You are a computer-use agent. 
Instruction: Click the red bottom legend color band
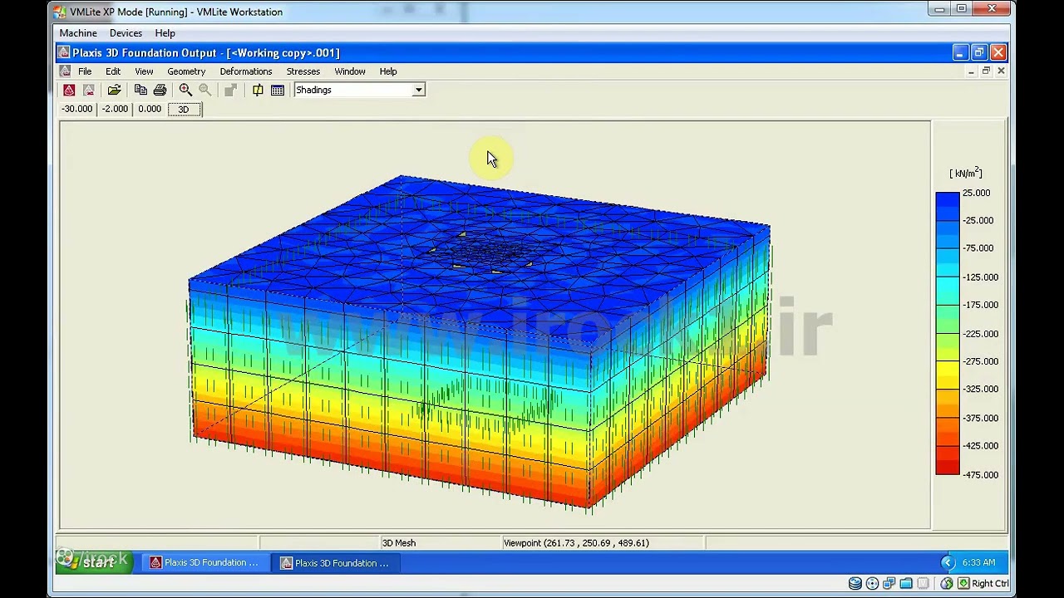click(x=948, y=468)
